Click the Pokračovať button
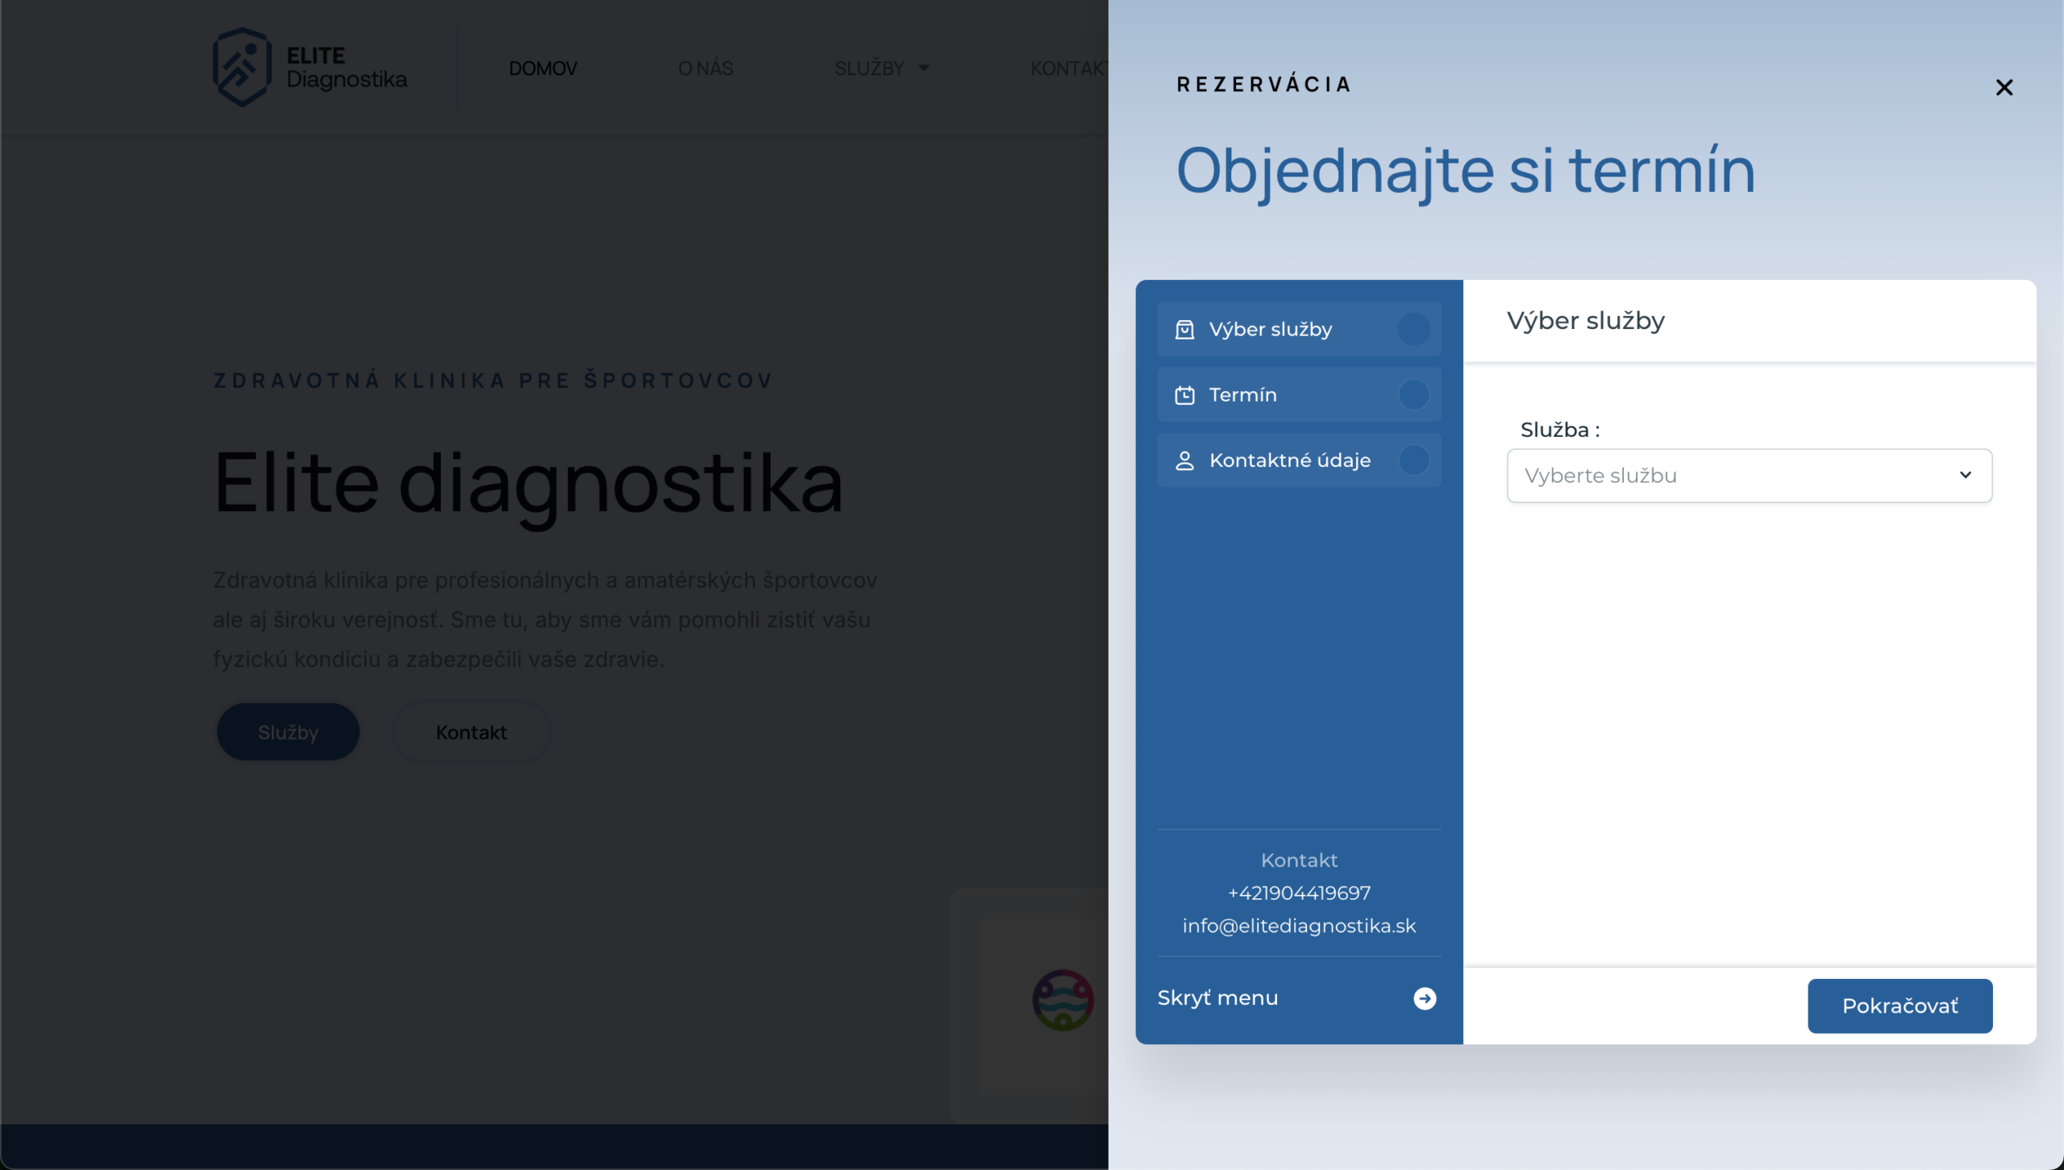 tap(1900, 1006)
